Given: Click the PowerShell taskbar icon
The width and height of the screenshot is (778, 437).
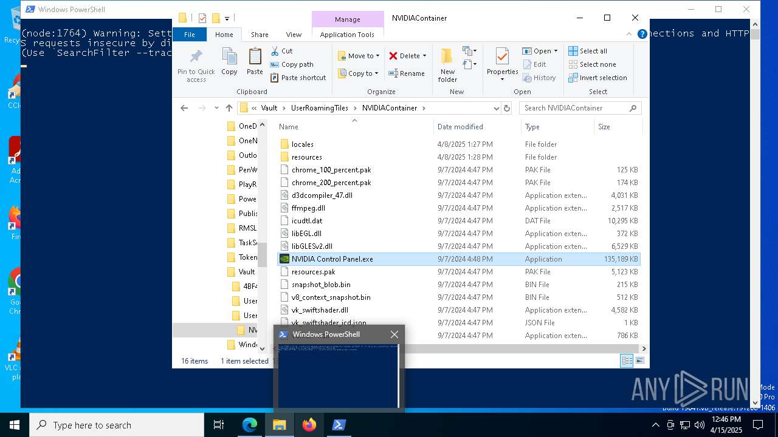Looking at the screenshot, I should pos(339,425).
